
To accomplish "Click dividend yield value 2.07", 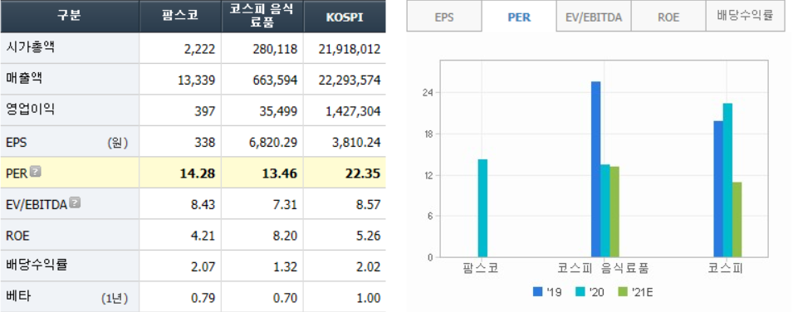I will [x=203, y=267].
